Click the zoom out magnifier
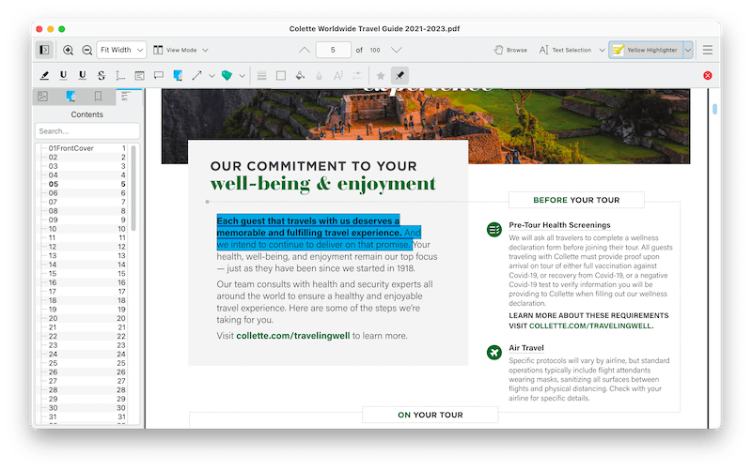The height and width of the screenshot is (470, 752). tap(86, 50)
